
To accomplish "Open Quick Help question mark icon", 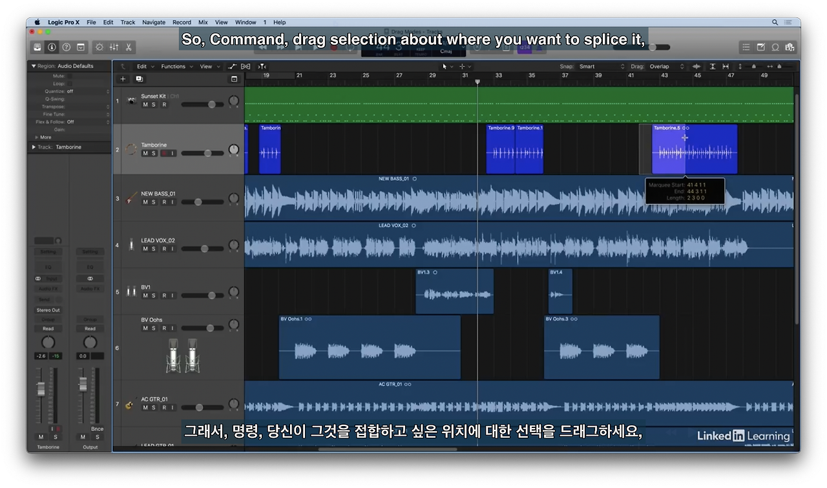I will [66, 47].
